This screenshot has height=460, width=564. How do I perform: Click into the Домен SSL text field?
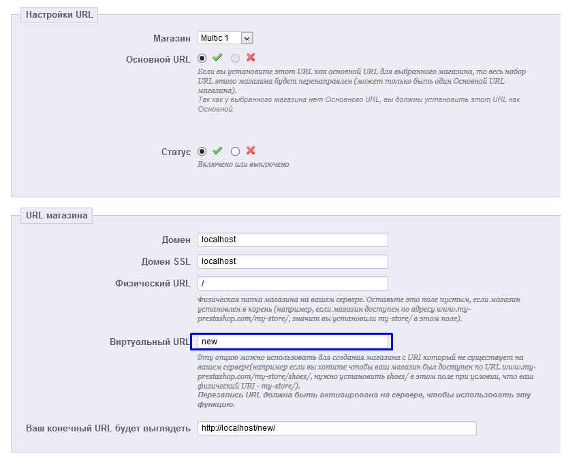292,261
